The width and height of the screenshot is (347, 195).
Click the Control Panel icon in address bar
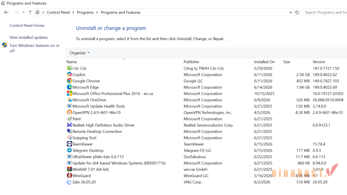tap(38, 13)
